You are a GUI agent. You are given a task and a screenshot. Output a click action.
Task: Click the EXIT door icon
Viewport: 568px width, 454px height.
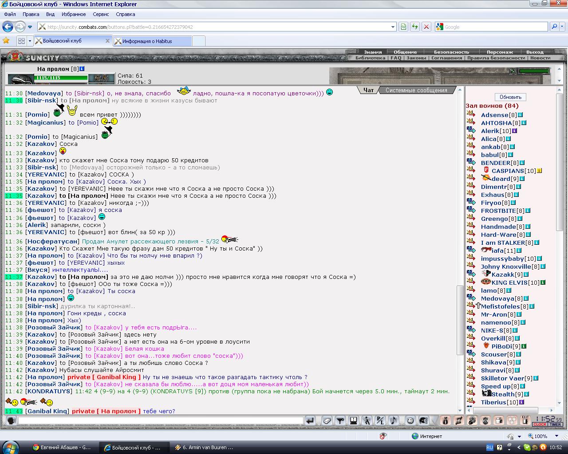click(525, 421)
